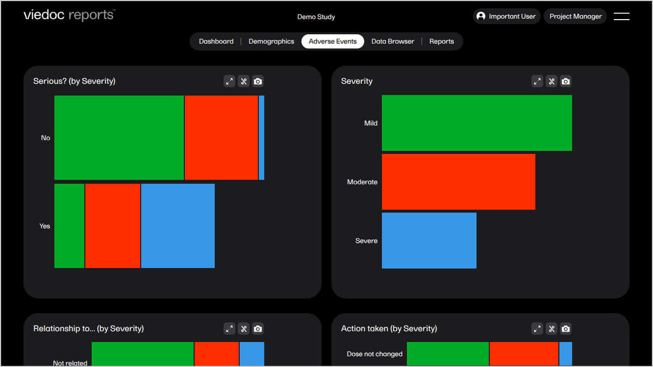Open settings tools for Serious? (by Severity) chart
Image resolution: width=653 pixels, height=367 pixels.
(x=244, y=82)
